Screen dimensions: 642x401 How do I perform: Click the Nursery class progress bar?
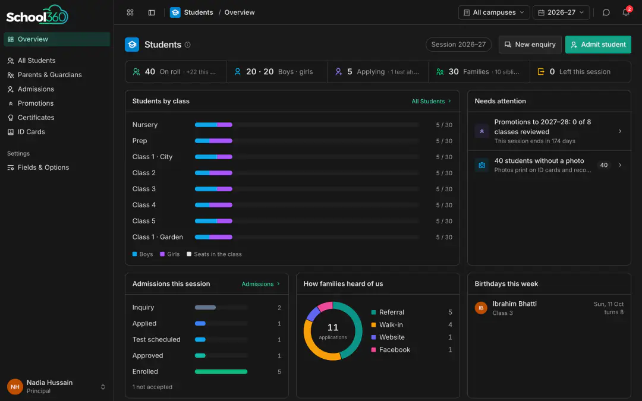307,125
